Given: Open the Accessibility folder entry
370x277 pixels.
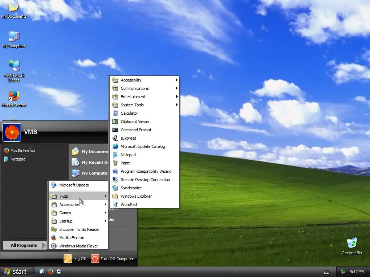Looking at the screenshot, I should pos(145,80).
